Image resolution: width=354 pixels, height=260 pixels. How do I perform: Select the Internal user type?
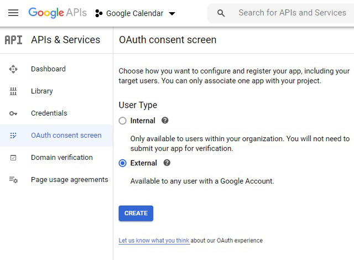[x=123, y=121]
